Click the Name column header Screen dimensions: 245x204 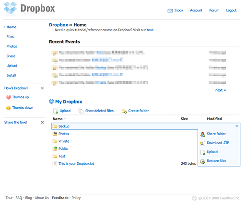(58, 119)
